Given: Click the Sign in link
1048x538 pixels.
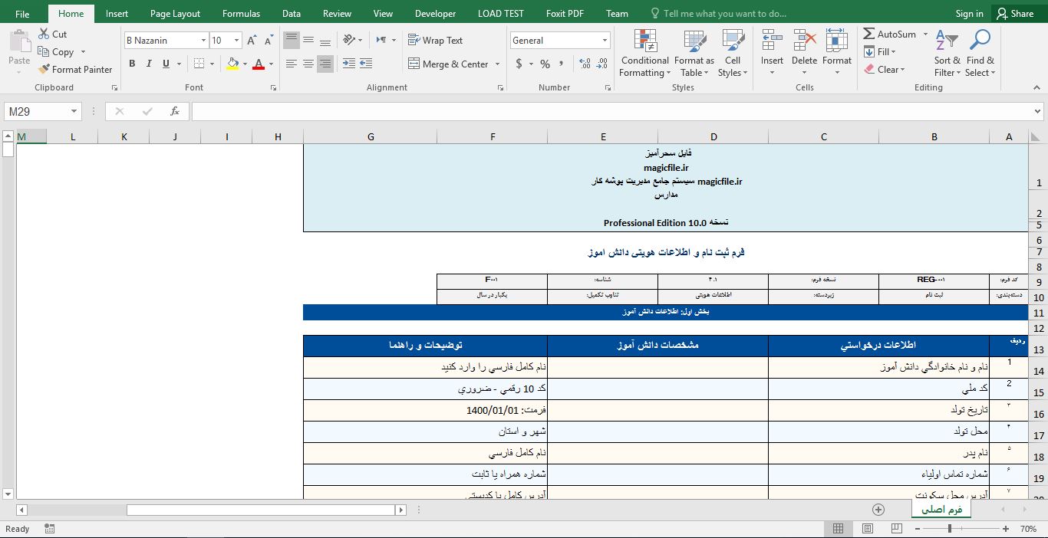Looking at the screenshot, I should coord(969,13).
